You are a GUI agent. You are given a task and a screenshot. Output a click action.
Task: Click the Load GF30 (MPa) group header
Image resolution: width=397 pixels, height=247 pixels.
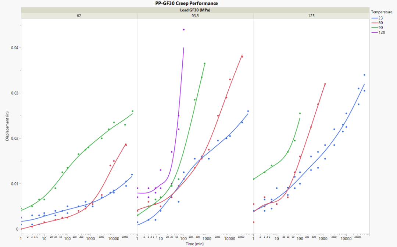click(x=195, y=10)
